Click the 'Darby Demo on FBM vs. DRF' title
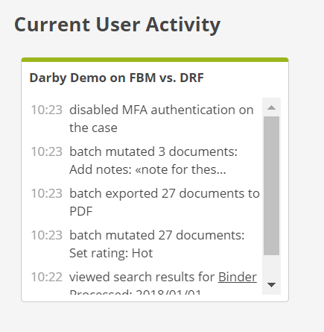The image size is (324, 332). [x=117, y=78]
